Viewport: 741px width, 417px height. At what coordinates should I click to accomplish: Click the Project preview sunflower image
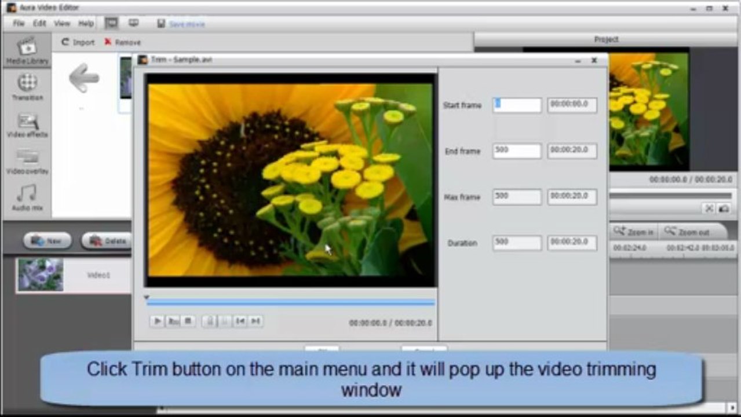[x=649, y=109]
